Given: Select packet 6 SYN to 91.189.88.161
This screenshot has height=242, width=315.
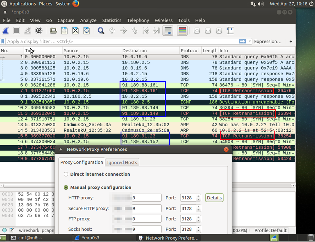Looking at the screenshot, I should click(x=148, y=85).
